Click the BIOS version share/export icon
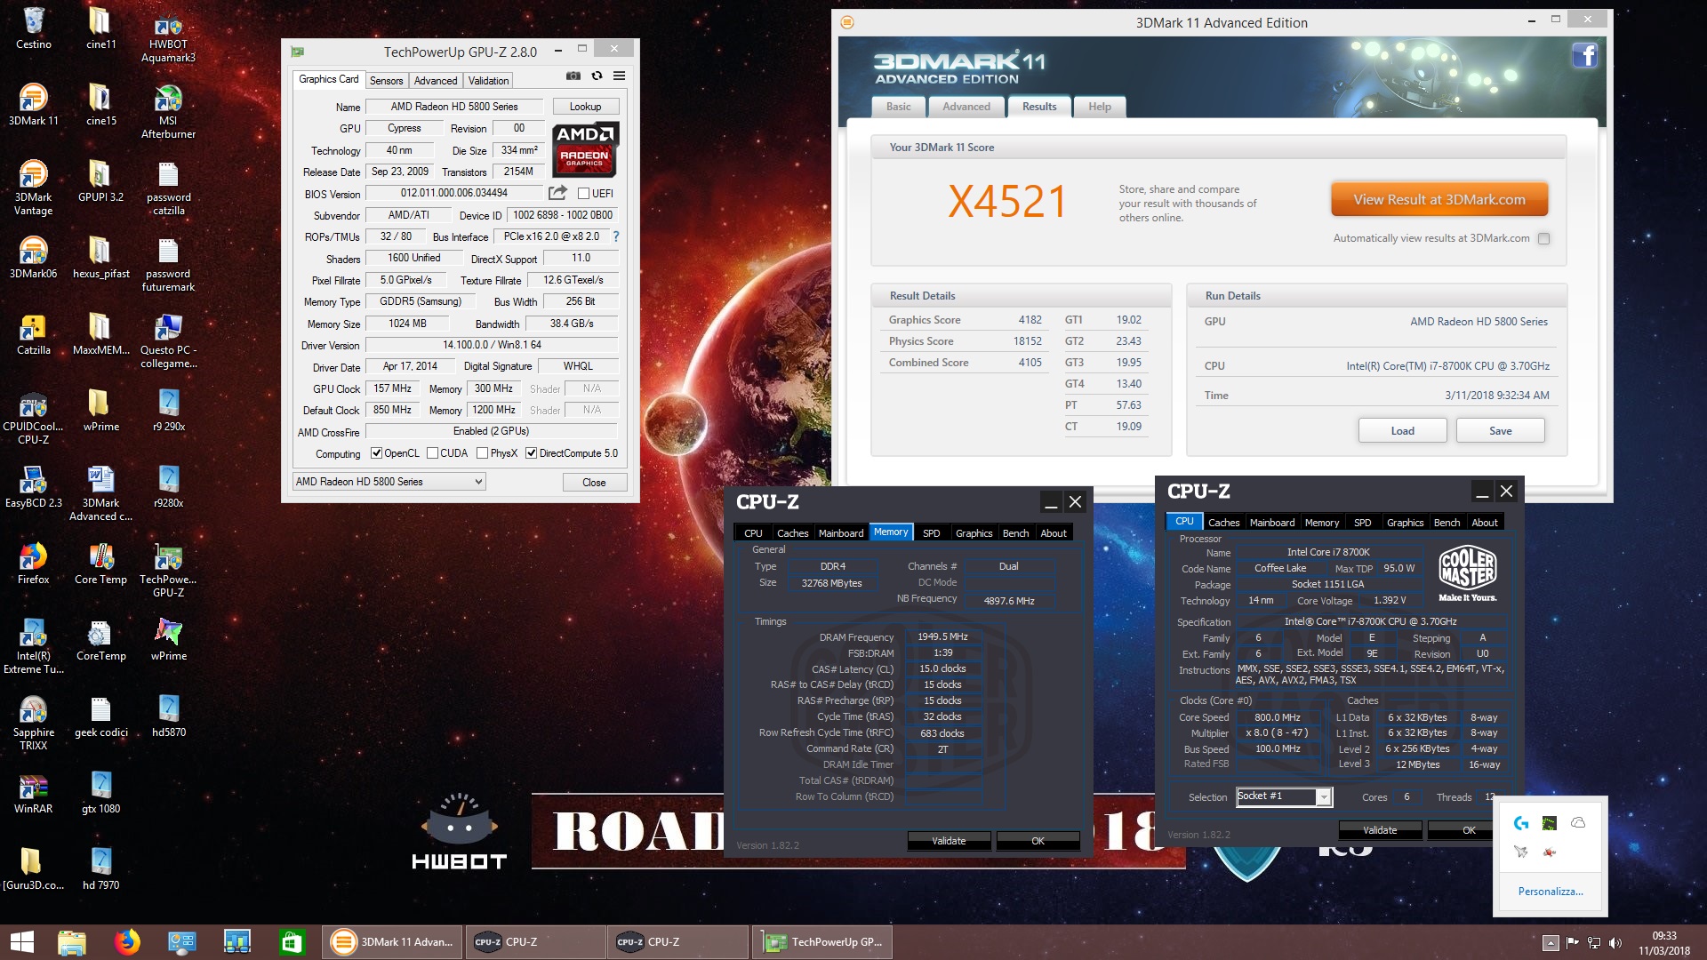1707x960 pixels. pyautogui.click(x=557, y=193)
